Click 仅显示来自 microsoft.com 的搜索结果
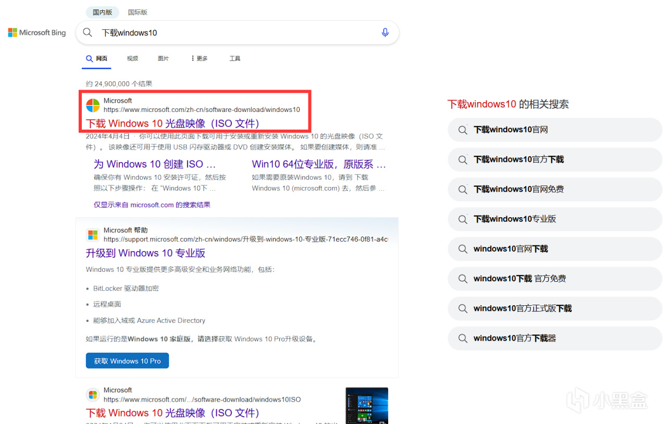 152,205
